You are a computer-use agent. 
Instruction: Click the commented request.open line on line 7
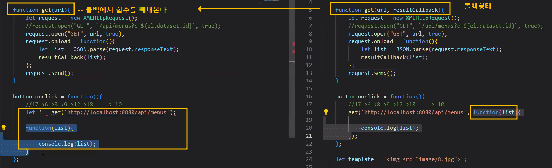pos(446,26)
